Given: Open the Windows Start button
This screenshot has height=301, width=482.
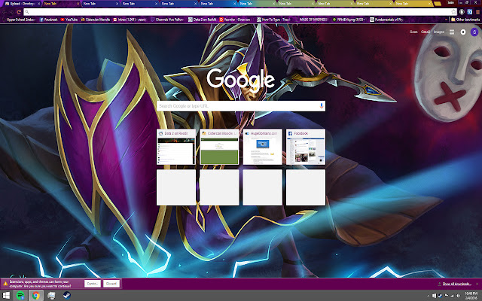Looking at the screenshot, I should point(6,296).
